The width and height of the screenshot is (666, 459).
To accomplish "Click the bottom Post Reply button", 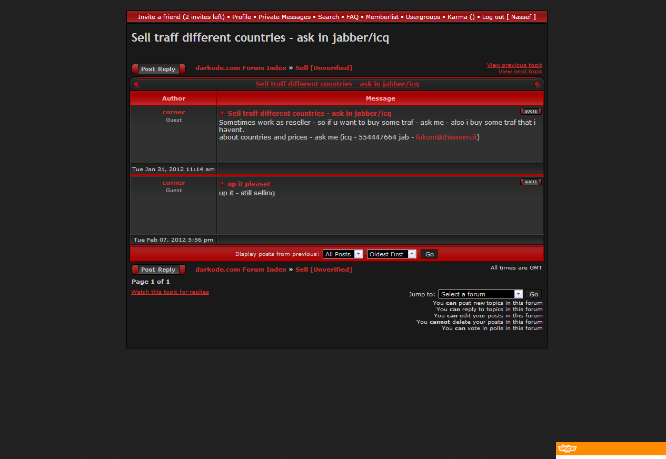I will tap(158, 270).
